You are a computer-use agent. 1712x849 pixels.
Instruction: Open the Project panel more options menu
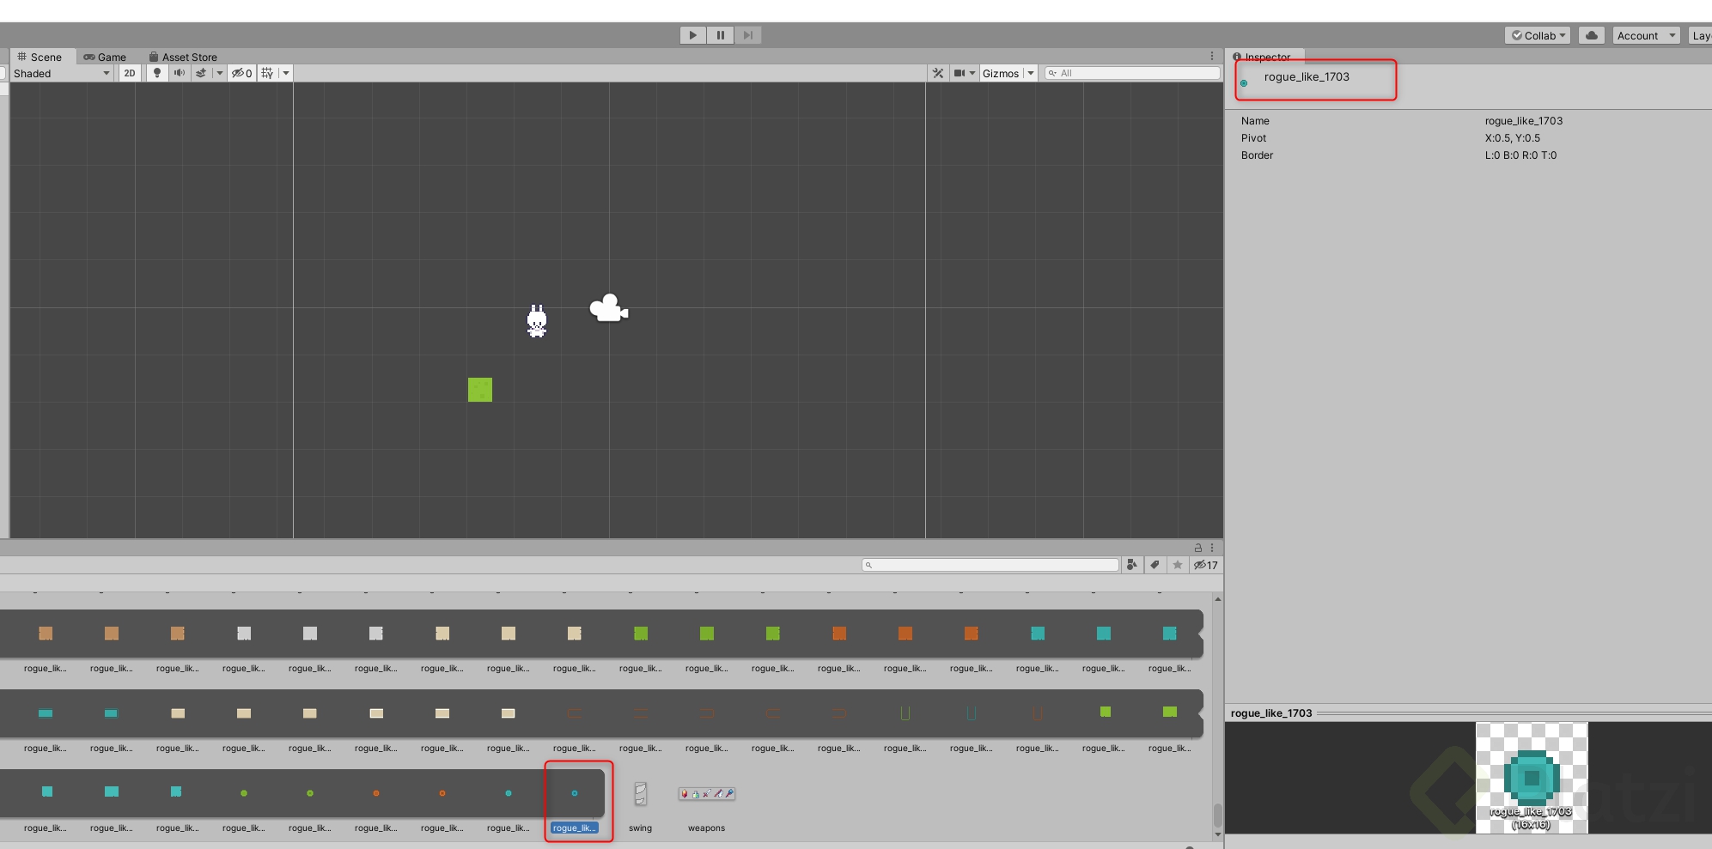point(1212,547)
